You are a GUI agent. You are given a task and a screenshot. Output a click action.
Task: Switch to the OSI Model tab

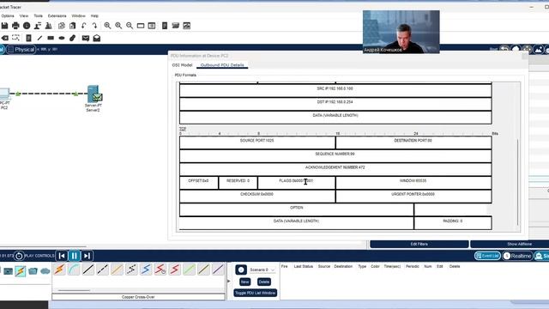tap(182, 65)
